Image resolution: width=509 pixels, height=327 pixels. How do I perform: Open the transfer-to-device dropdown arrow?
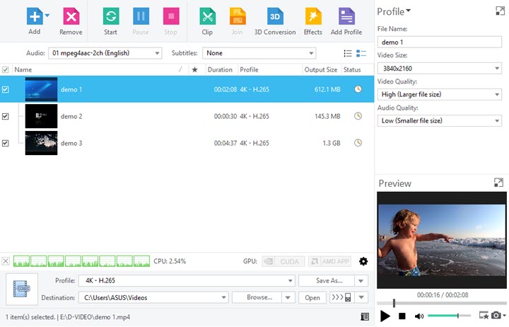point(361,297)
